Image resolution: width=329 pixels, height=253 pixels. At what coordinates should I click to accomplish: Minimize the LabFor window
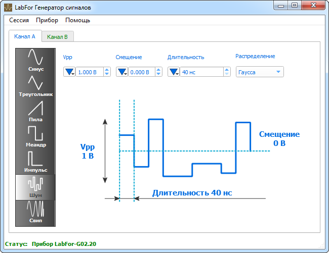281,6
